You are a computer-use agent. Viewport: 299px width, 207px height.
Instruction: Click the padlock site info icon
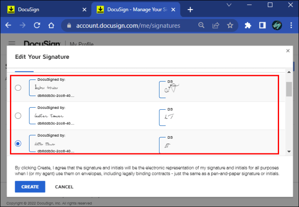tap(69, 25)
